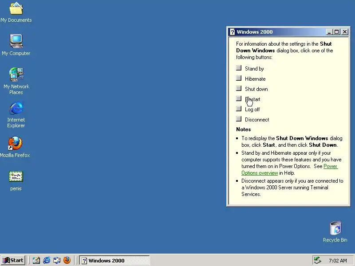Maximize the Windows 2000 help window

point(337,32)
